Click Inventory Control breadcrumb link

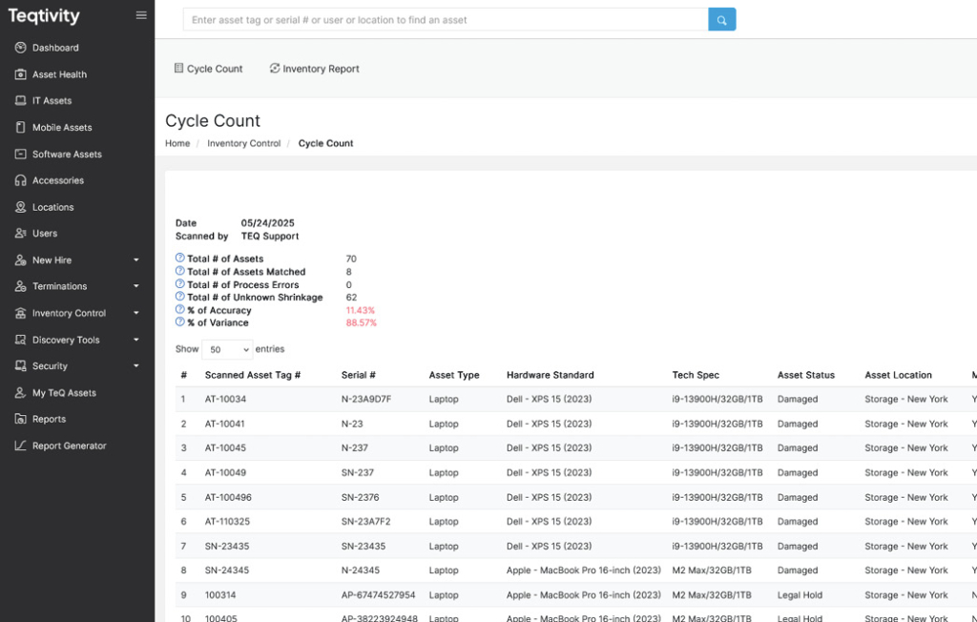[x=243, y=143]
